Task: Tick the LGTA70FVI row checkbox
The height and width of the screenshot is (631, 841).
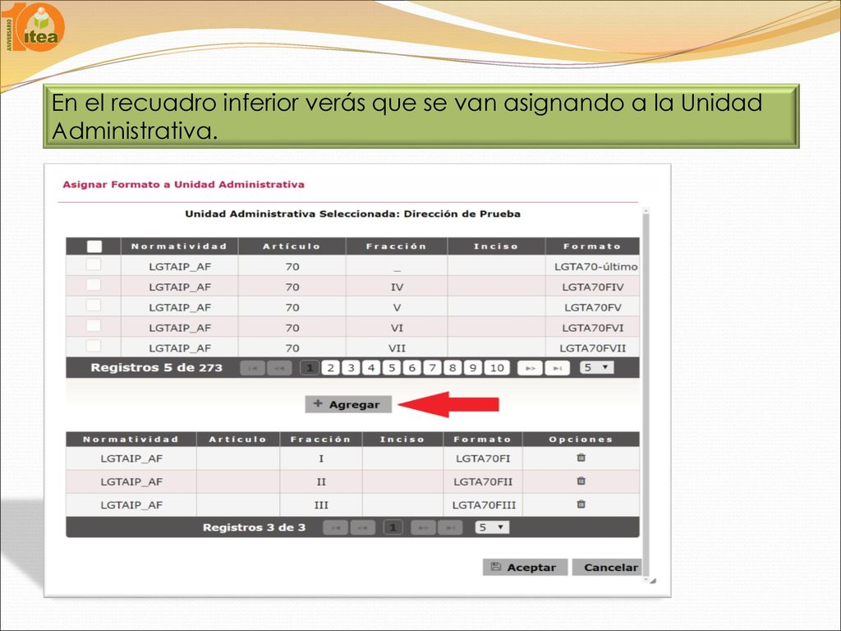Action: (94, 325)
